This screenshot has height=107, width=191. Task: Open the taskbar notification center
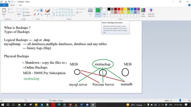(186, 105)
